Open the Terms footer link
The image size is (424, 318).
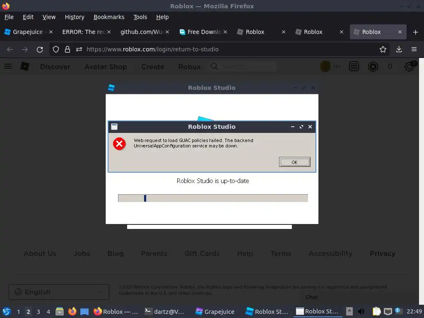pyautogui.click(x=281, y=253)
